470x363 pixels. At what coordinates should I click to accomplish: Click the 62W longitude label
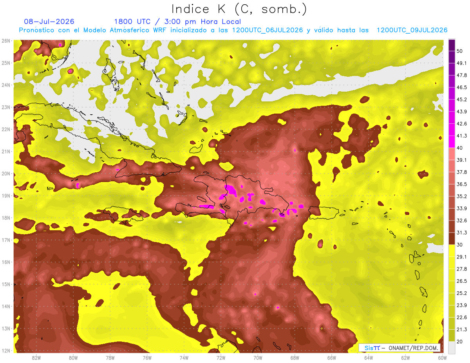[405, 358]
